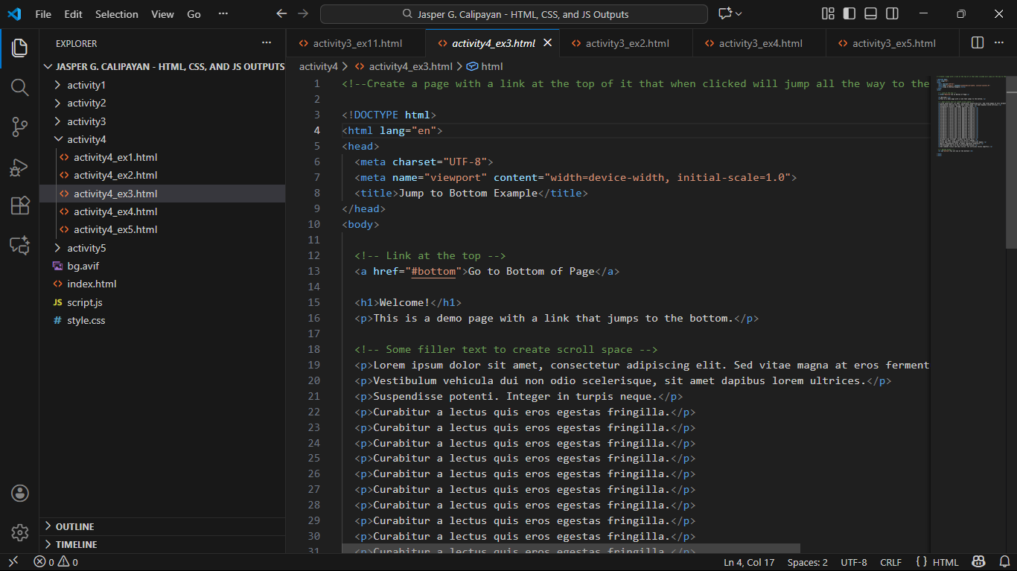Click the command center search box
1017x571 pixels.
514,14
